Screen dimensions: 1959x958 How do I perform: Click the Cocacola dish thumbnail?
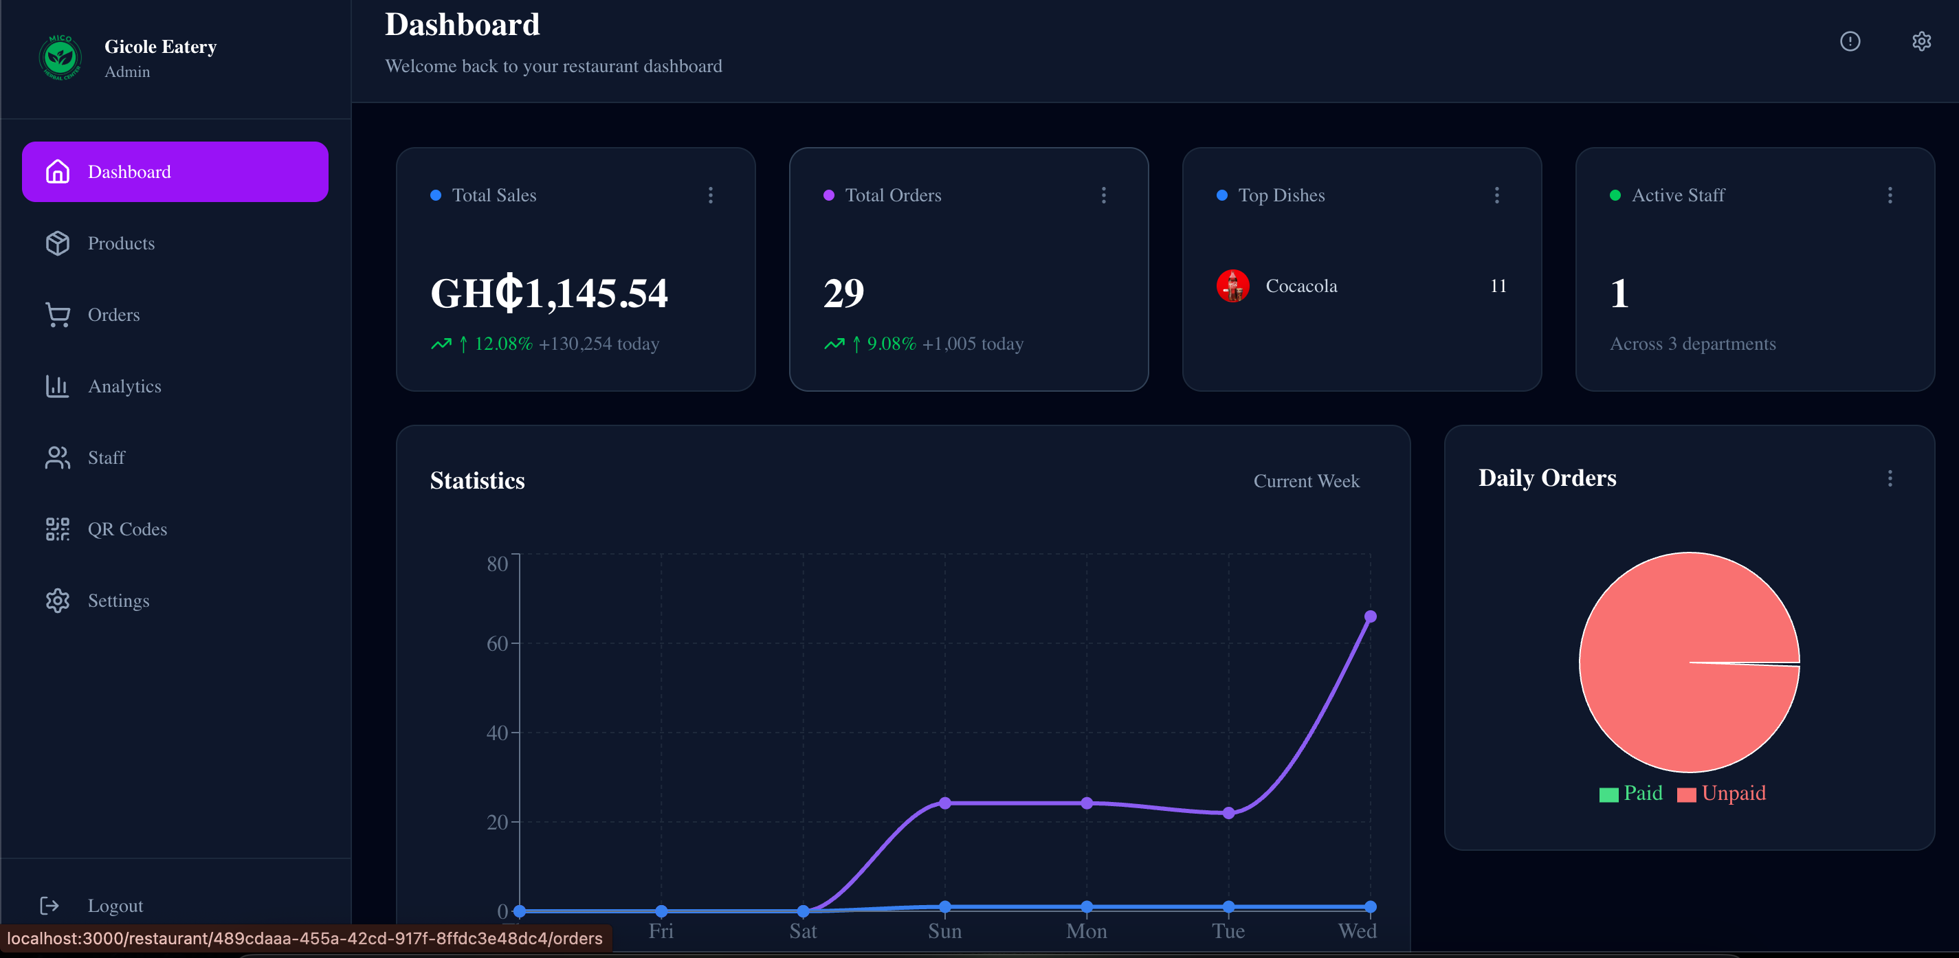[x=1232, y=286]
